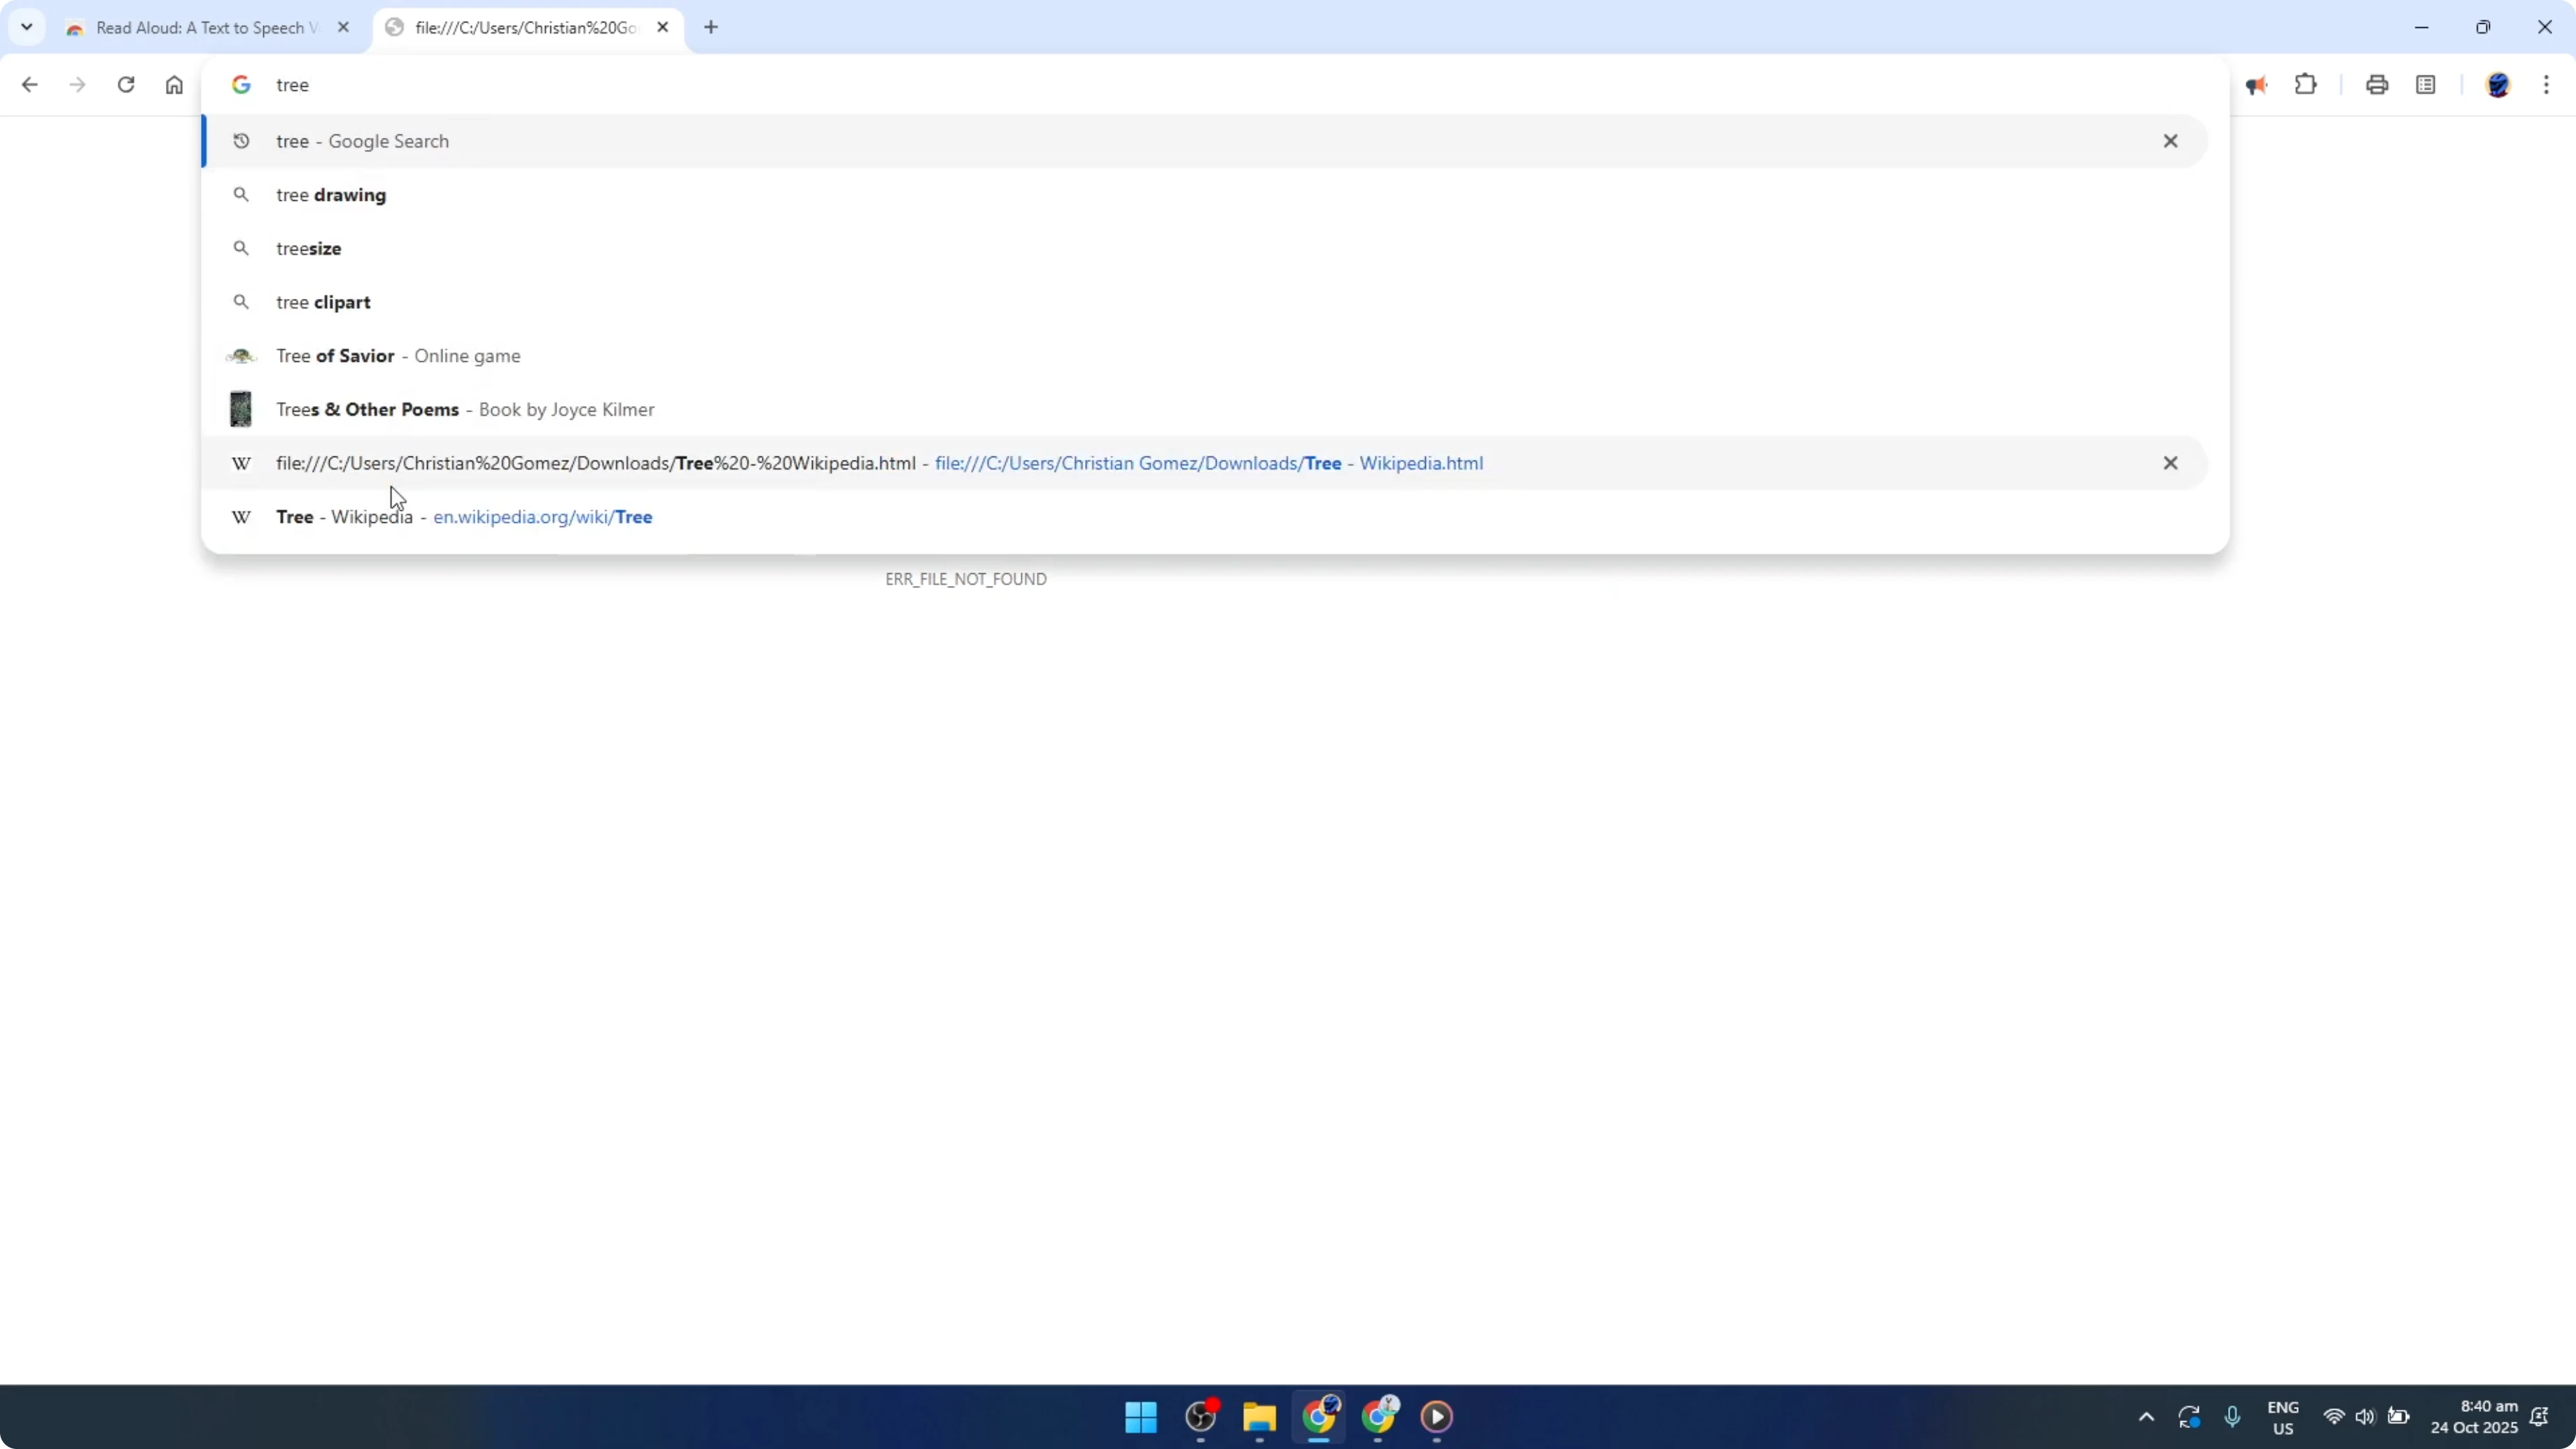Open the notifications bell icon

[2539, 1417]
